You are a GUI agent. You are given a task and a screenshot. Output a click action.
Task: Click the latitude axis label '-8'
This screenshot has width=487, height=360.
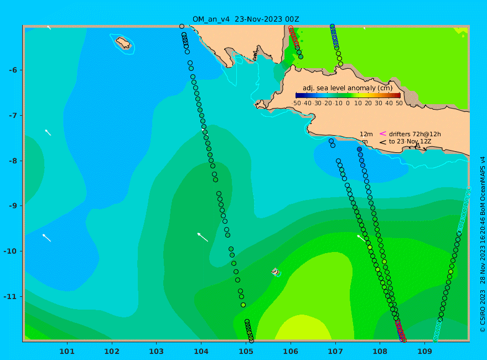click(x=13, y=161)
